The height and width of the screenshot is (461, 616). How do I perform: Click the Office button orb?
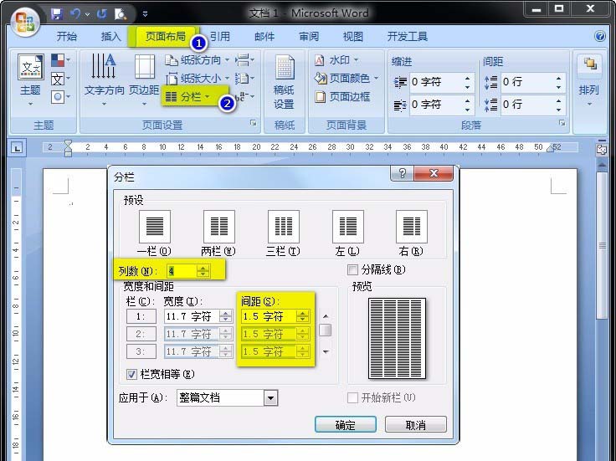(26, 22)
